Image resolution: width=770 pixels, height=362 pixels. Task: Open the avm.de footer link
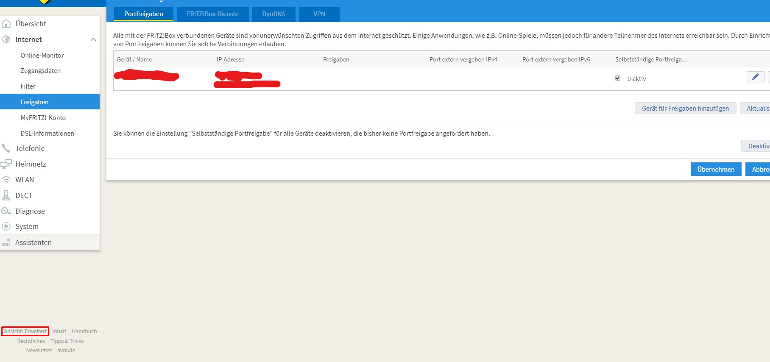(66, 350)
